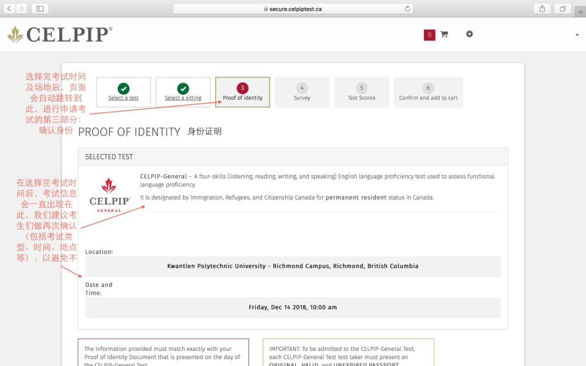Click the Friday, Dec 14 2018 date text
The width and height of the screenshot is (586, 366).
point(293,307)
